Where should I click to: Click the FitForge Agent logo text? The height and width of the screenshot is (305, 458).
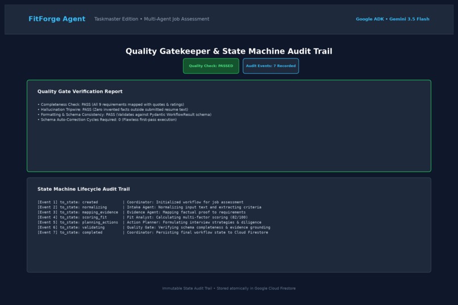(57, 19)
